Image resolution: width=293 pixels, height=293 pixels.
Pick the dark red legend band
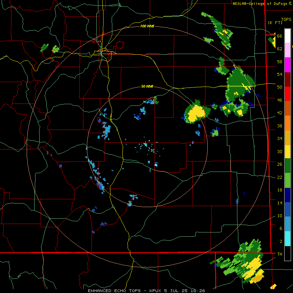(287, 79)
